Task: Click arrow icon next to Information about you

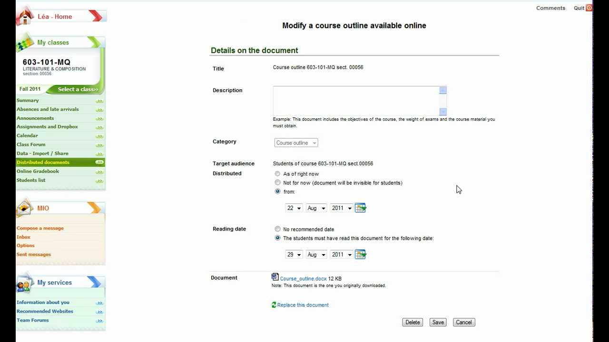Action: tap(99, 303)
